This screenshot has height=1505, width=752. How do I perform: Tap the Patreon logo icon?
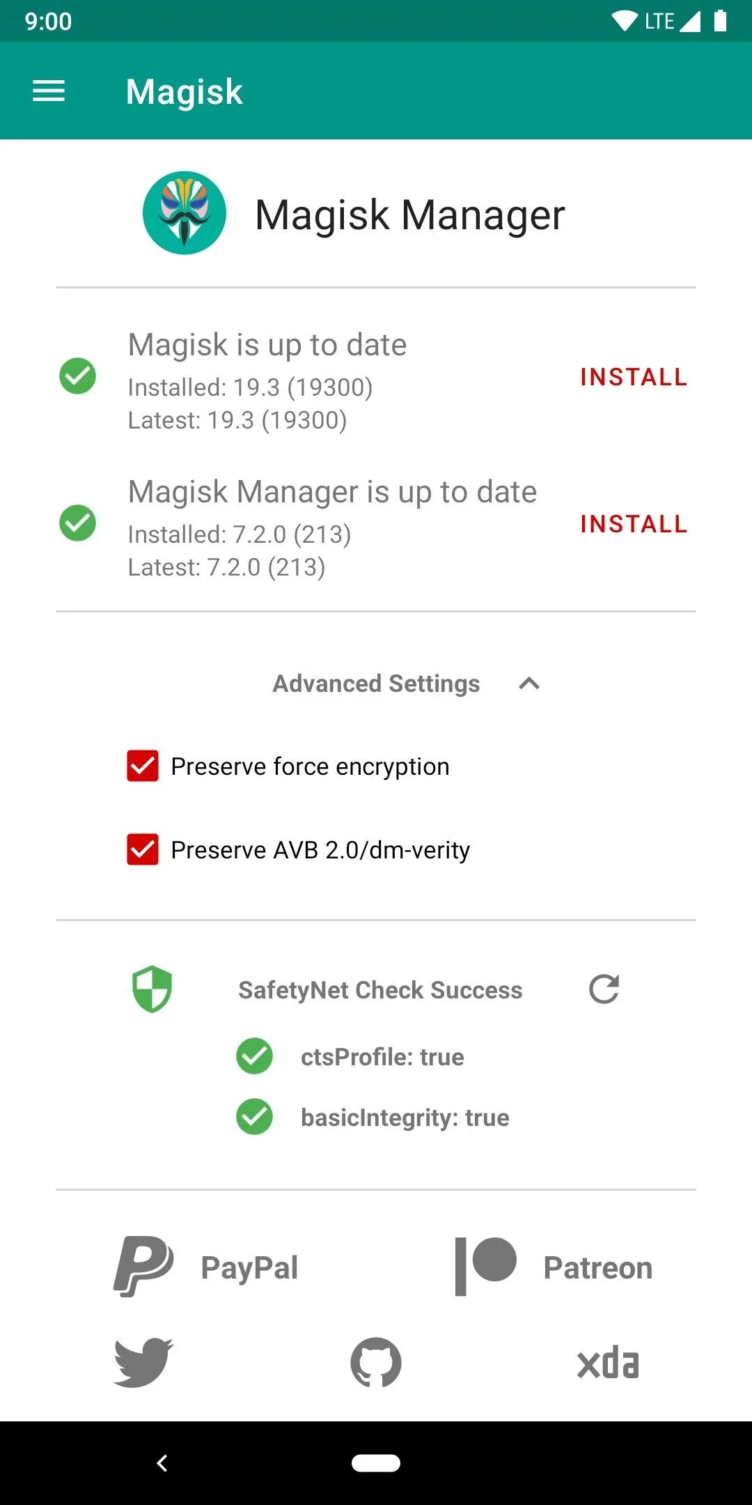[485, 1267]
